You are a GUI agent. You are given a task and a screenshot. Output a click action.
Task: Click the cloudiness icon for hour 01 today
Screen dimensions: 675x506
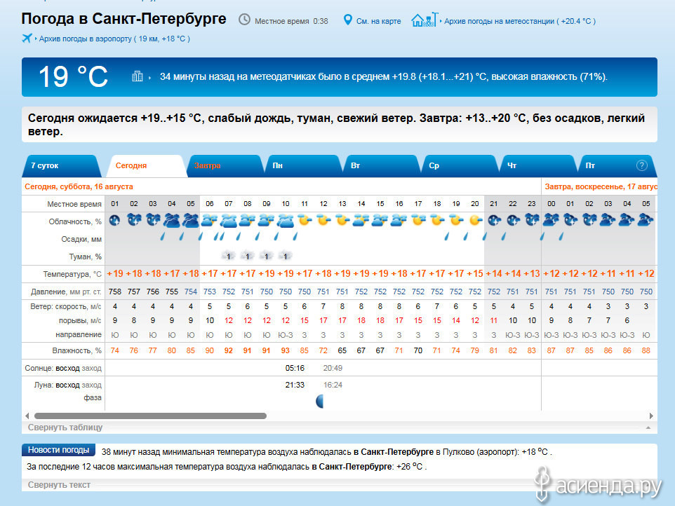pyautogui.click(x=115, y=221)
